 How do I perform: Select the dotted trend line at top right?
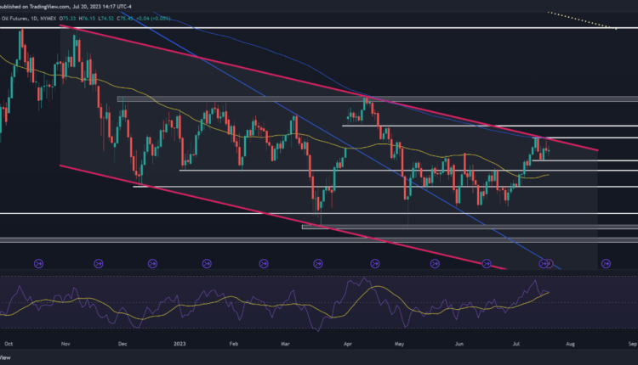tap(583, 20)
